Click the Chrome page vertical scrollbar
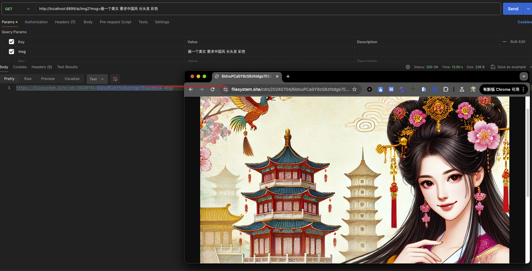This screenshot has height=271, width=532. [527, 153]
